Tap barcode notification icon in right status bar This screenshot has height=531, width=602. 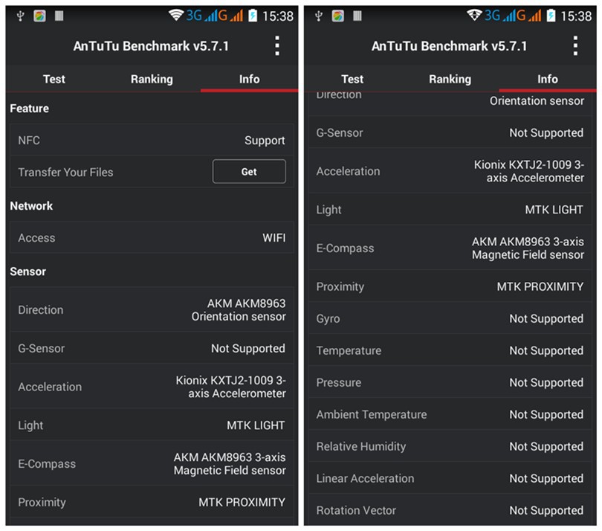pos(357,16)
